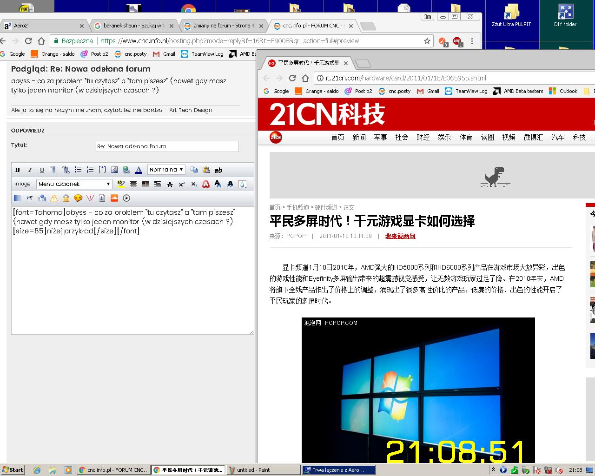Screen dimensions: 595x476
Task: Click the copy icon in editor toolbar
Action: (194, 170)
